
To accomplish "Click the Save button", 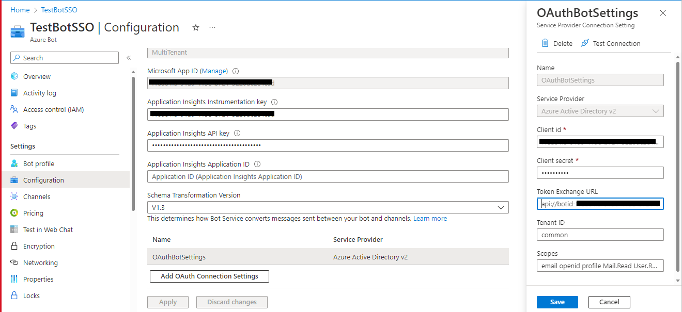I will tap(557, 302).
